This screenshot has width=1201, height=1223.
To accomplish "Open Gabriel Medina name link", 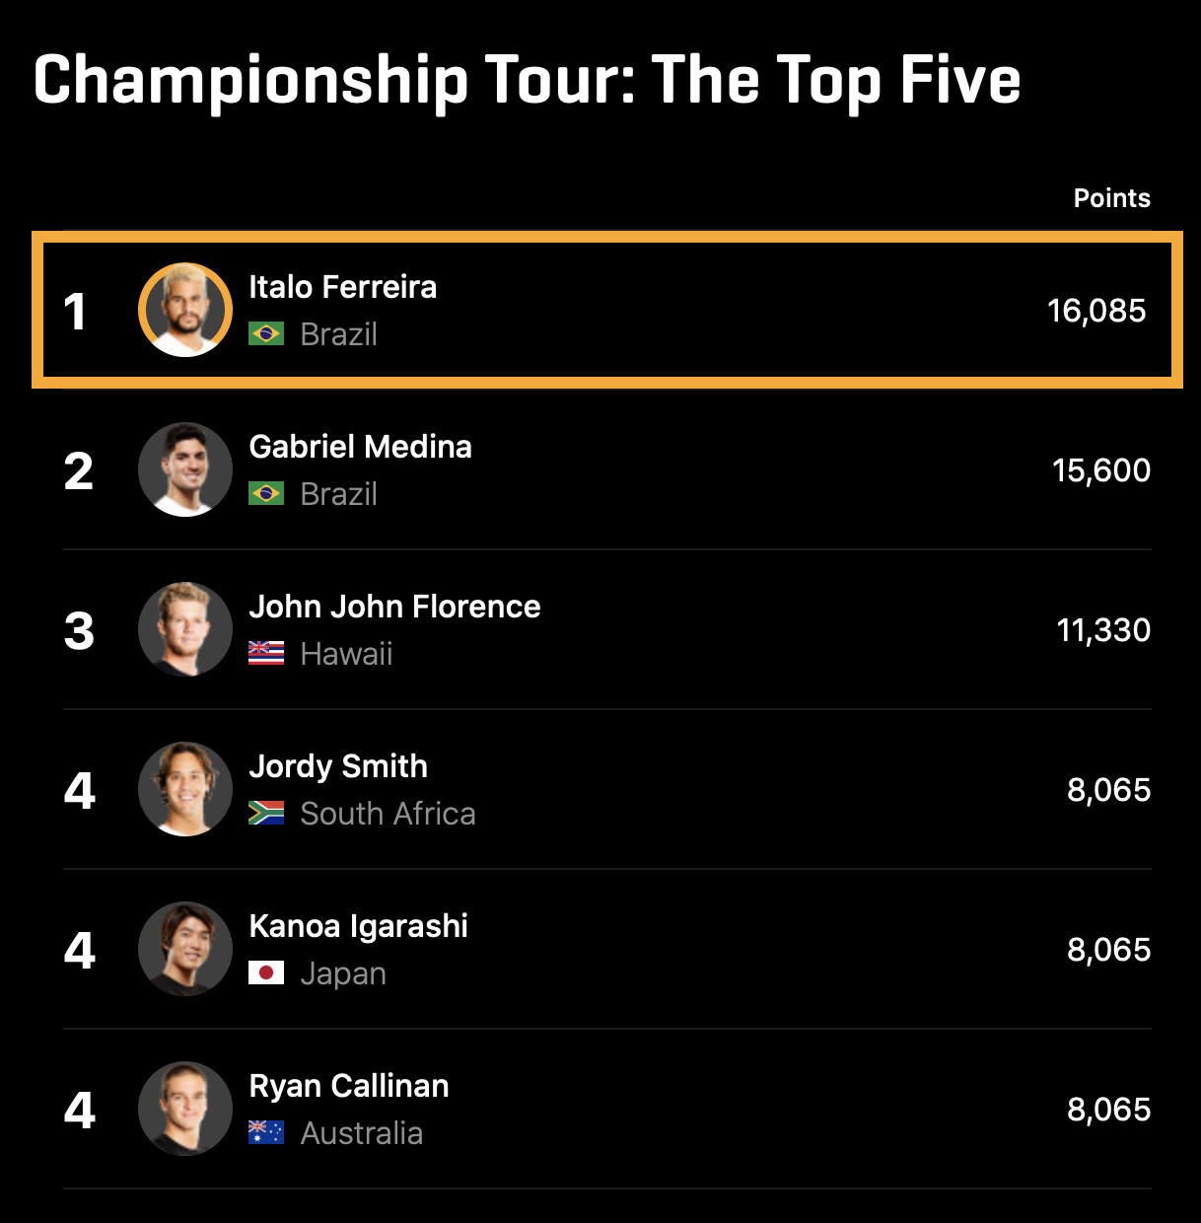I will click(360, 447).
